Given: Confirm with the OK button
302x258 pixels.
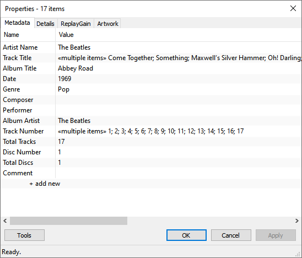Looking at the screenshot, I should coord(186,235).
